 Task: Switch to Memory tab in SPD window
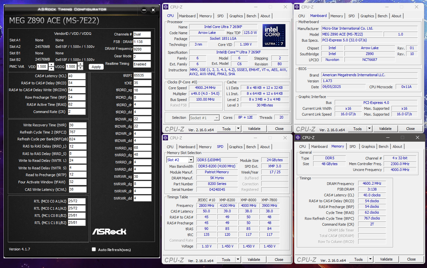[x=205, y=147]
